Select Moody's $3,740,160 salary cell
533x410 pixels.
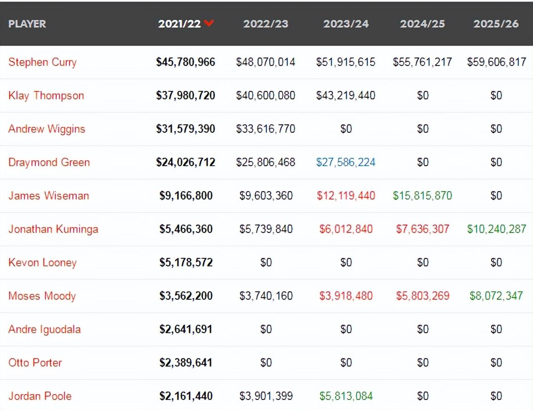[266, 296]
